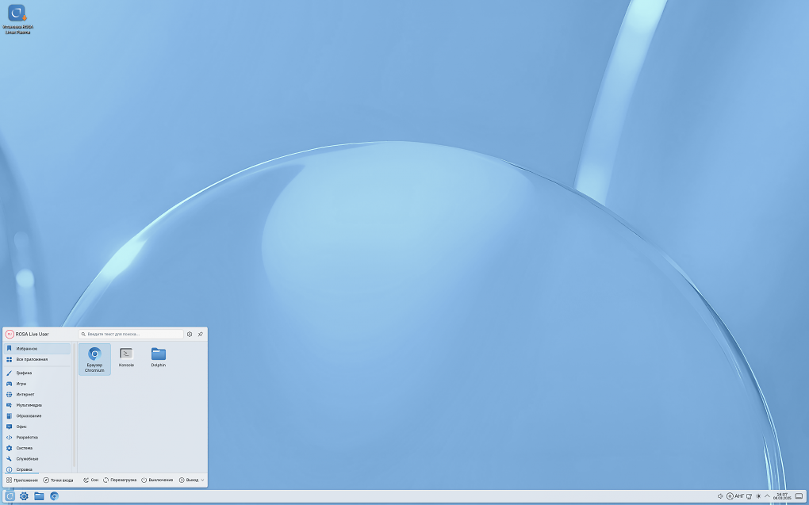Open the Образование category
This screenshot has height=505, width=809.
(37, 415)
